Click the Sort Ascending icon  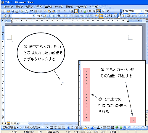[106, 16]
